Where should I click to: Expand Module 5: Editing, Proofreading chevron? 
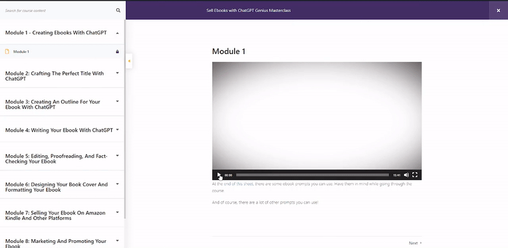(117, 156)
